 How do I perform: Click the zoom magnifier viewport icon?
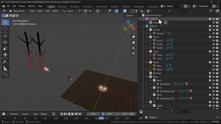click(133, 37)
